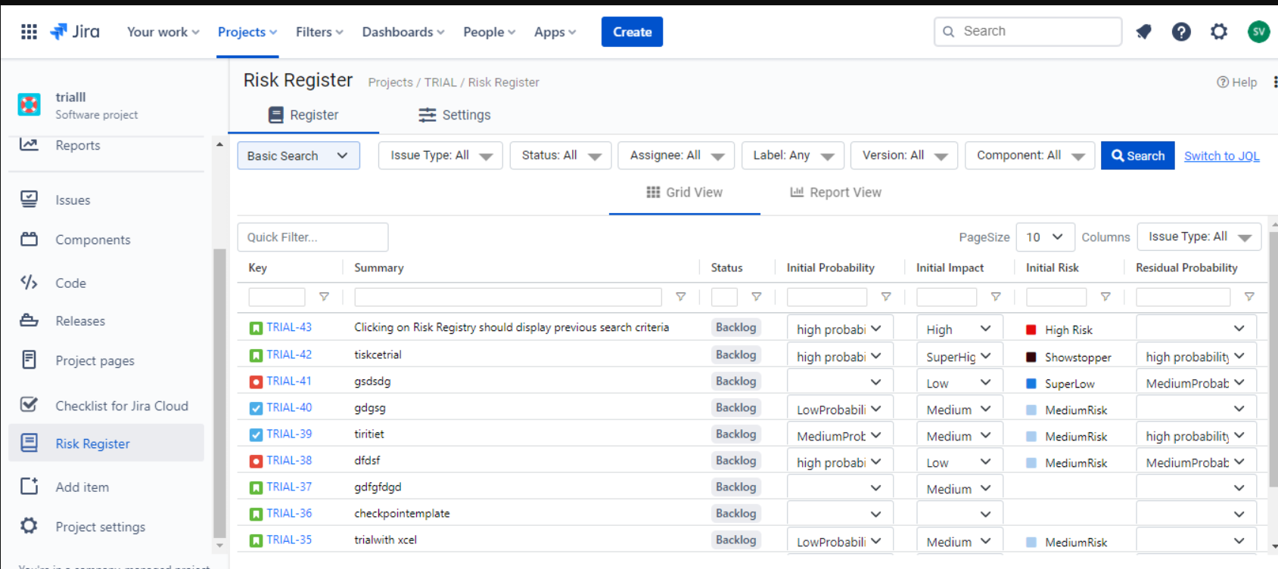The height and width of the screenshot is (569, 1278).
Task: Click the notifications icon in the top bar
Action: 1143,32
